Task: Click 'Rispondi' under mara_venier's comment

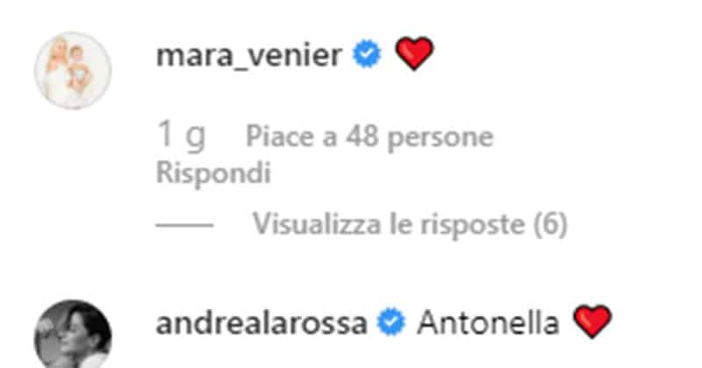Action: tap(213, 172)
